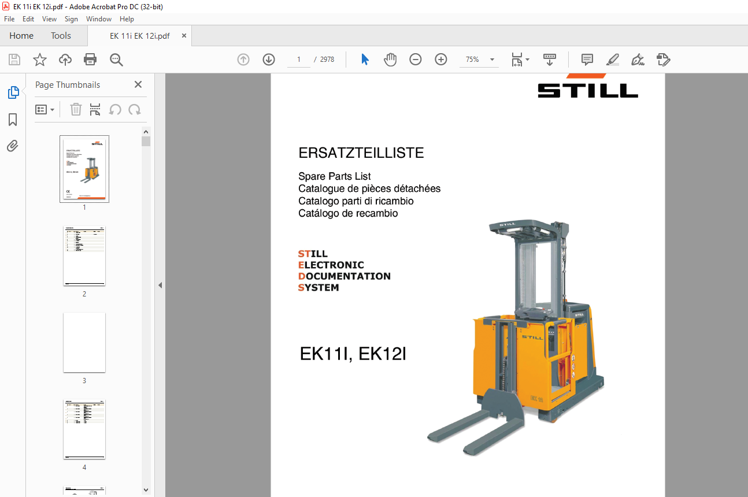Image resolution: width=748 pixels, height=497 pixels.
Task: Select the Highlight text pen
Action: coord(613,60)
